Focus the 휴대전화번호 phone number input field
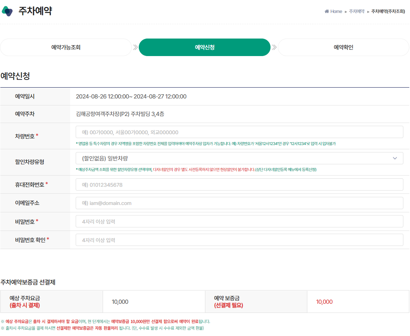Screen dimensions: 410x336 click(239, 184)
